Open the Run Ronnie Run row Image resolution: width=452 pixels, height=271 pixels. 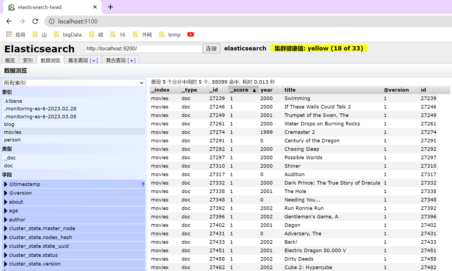[294, 208]
